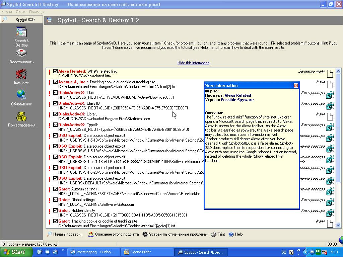Click Hide this information link
Viewport: 343px width, 257px height.
tap(193, 63)
